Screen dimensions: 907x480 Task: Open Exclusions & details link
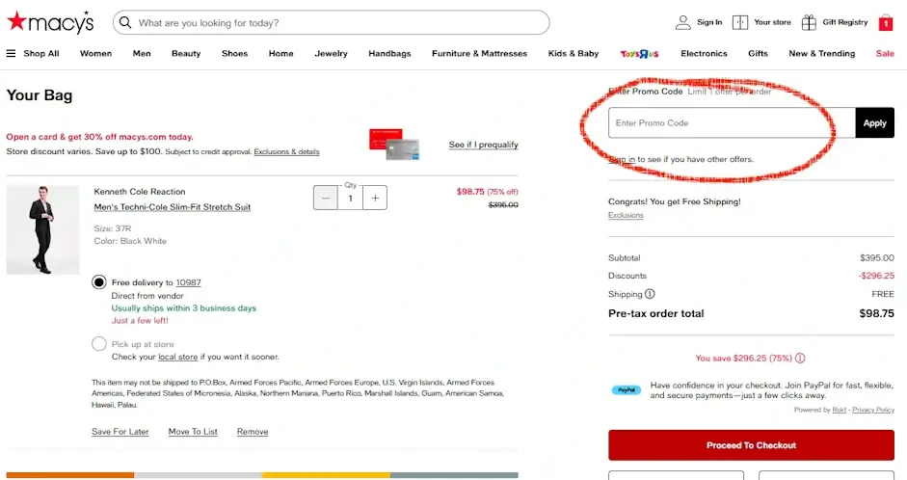(286, 151)
